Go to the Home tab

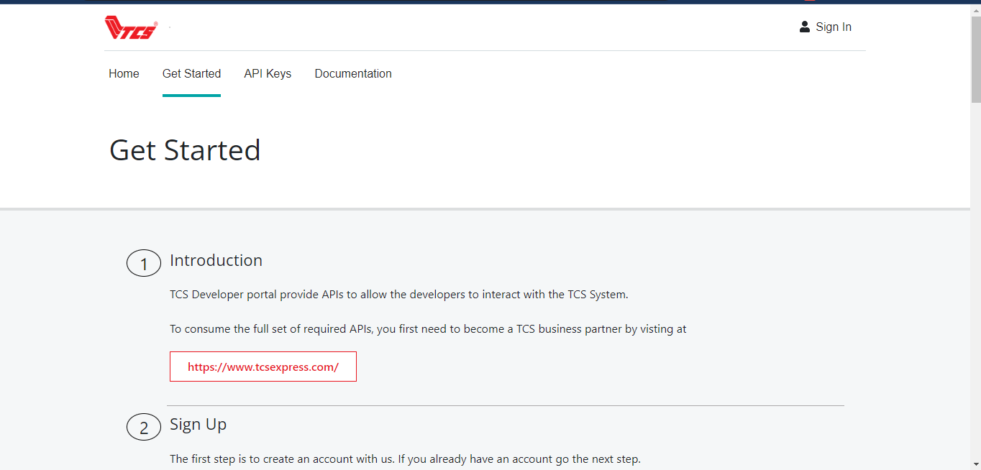tap(124, 74)
